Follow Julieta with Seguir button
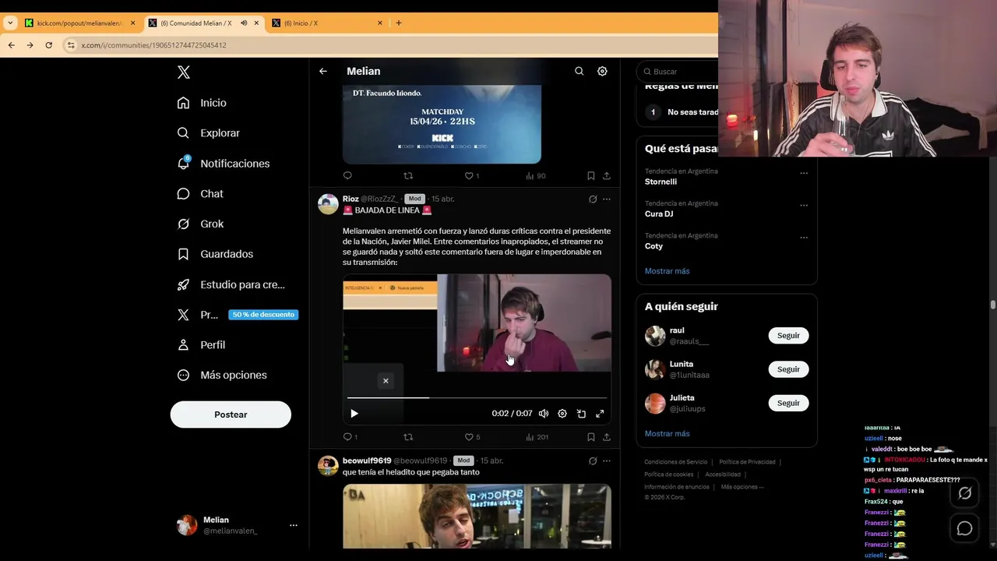The image size is (997, 561). click(x=788, y=403)
